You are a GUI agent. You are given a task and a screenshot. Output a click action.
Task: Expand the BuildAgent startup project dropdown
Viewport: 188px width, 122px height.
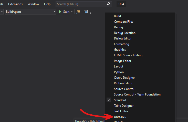(55, 12)
